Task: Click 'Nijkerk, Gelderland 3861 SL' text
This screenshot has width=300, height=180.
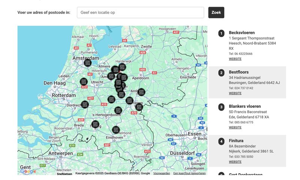Action: (x=251, y=151)
